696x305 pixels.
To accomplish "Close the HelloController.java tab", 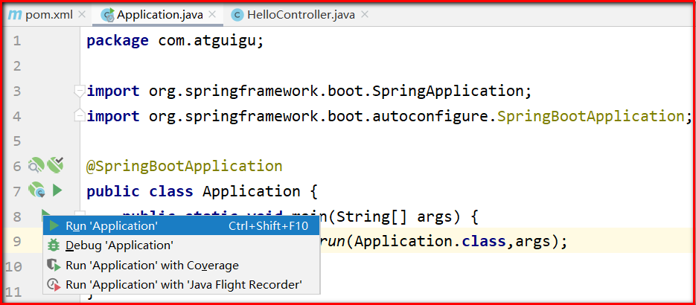I will click(365, 14).
